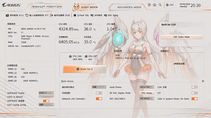Capture a screenshot with the camera icon
211x118 pixels.
155,5
